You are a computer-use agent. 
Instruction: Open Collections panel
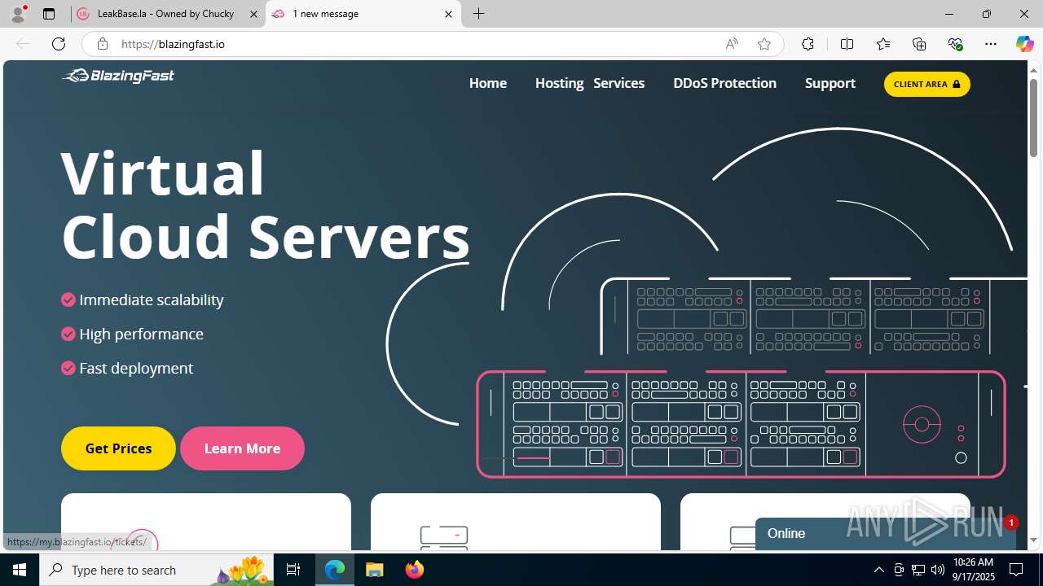click(919, 44)
